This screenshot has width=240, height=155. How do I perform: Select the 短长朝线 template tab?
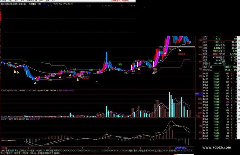tap(172, 151)
